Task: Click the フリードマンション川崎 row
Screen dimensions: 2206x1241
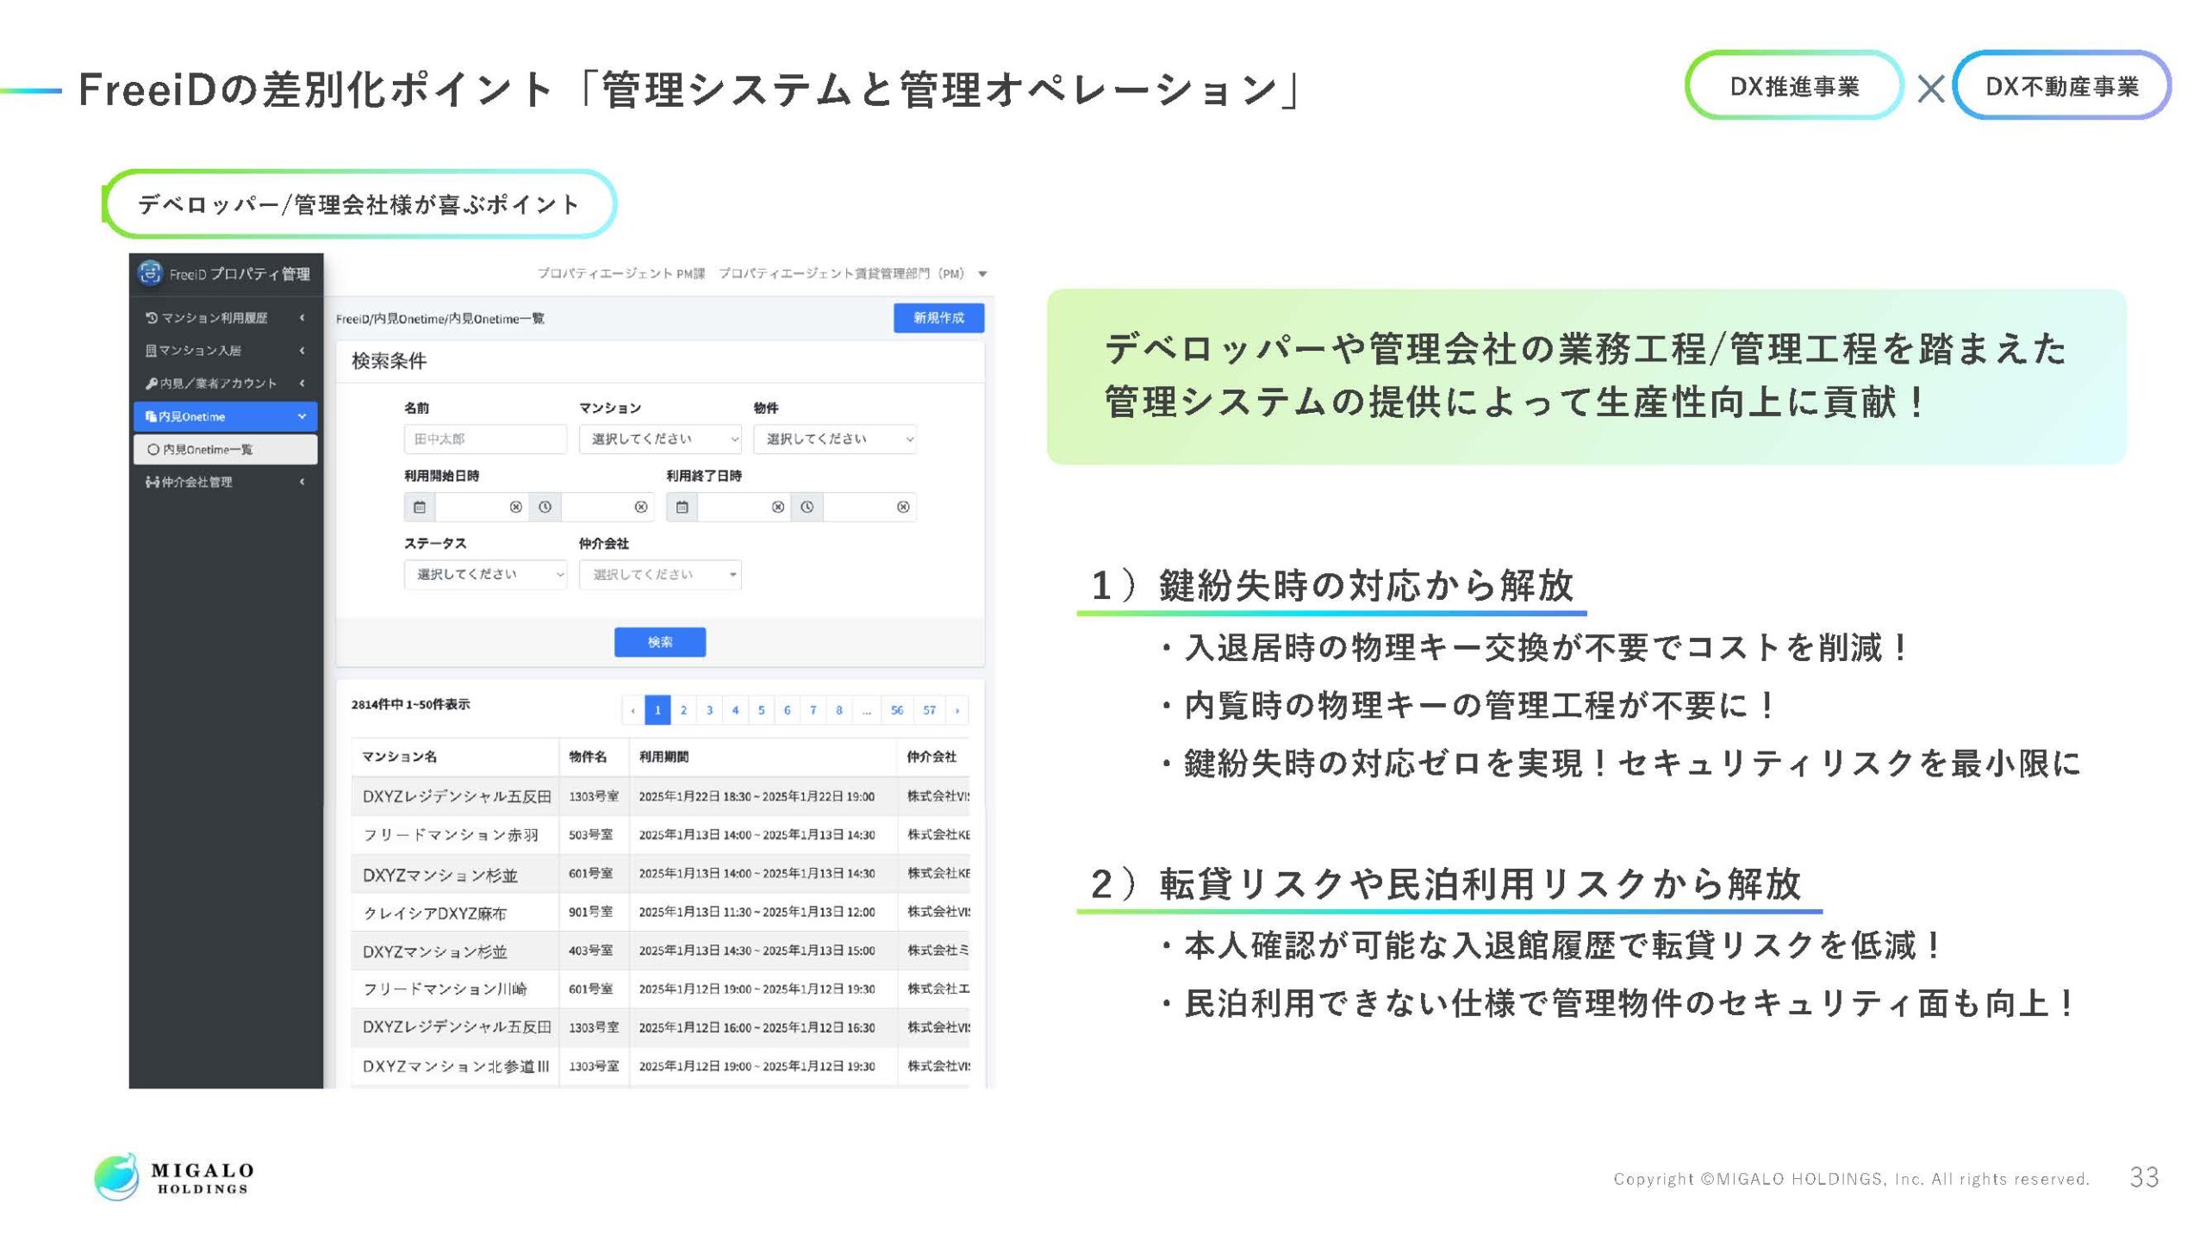Action: tap(660, 988)
